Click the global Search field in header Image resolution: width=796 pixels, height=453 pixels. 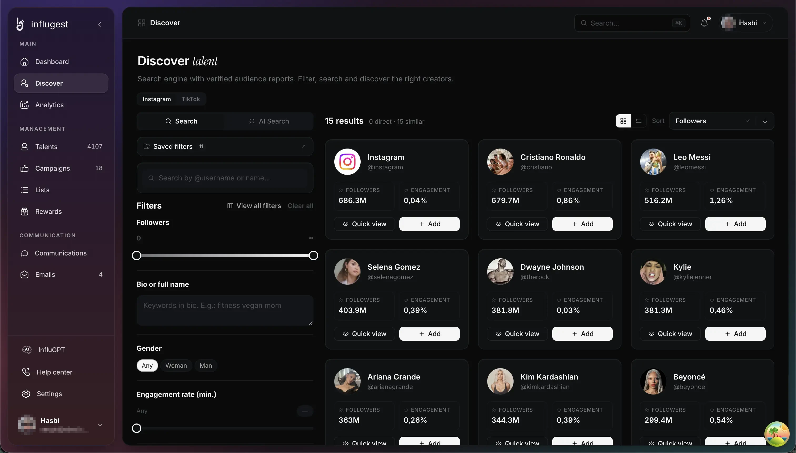[x=632, y=23]
